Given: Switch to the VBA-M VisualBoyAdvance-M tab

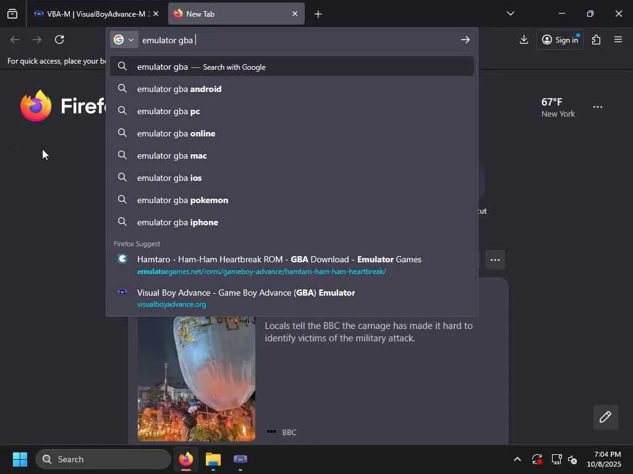Looking at the screenshot, I should 96,14.
